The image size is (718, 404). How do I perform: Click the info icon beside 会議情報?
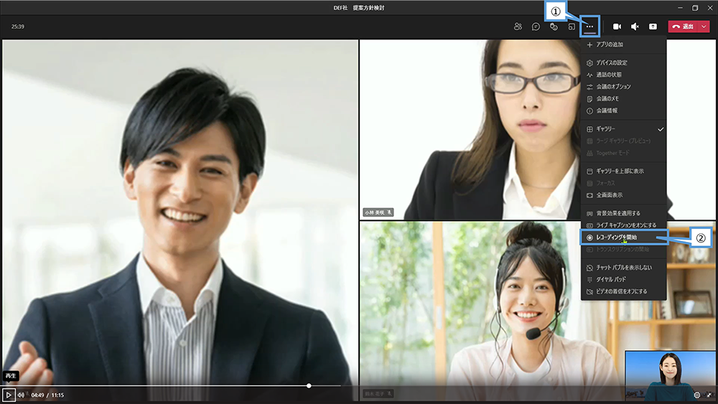click(x=589, y=111)
